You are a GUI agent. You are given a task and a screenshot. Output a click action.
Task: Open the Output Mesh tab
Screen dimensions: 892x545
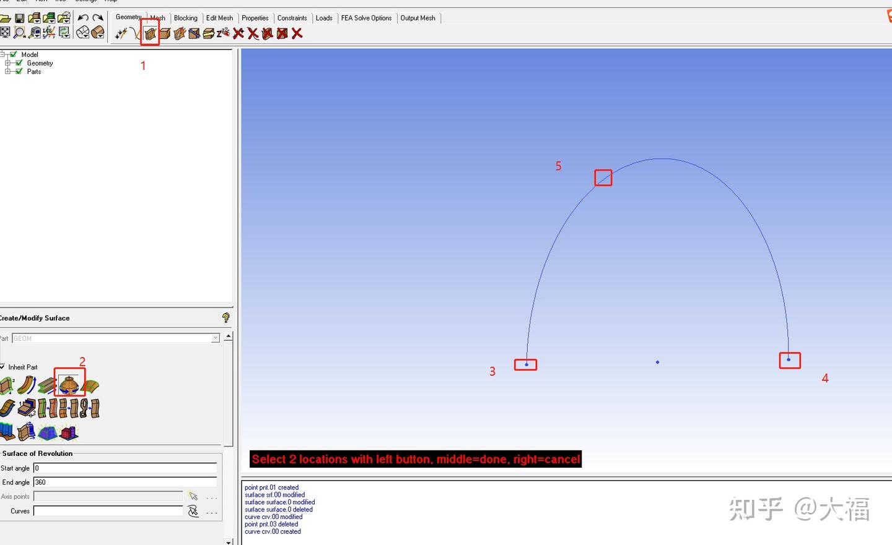[x=418, y=18]
